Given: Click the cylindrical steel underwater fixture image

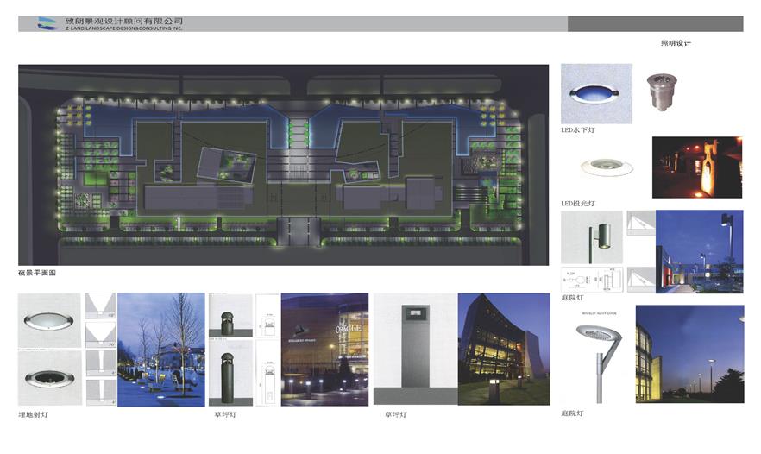Looking at the screenshot, I should click(x=663, y=93).
